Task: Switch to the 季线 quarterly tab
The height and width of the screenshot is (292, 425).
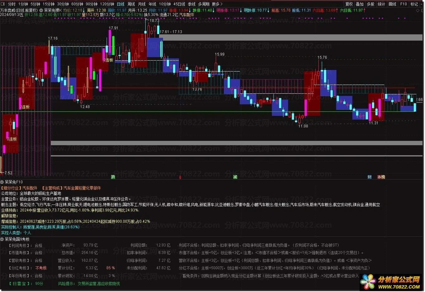Action: click(x=191, y=4)
